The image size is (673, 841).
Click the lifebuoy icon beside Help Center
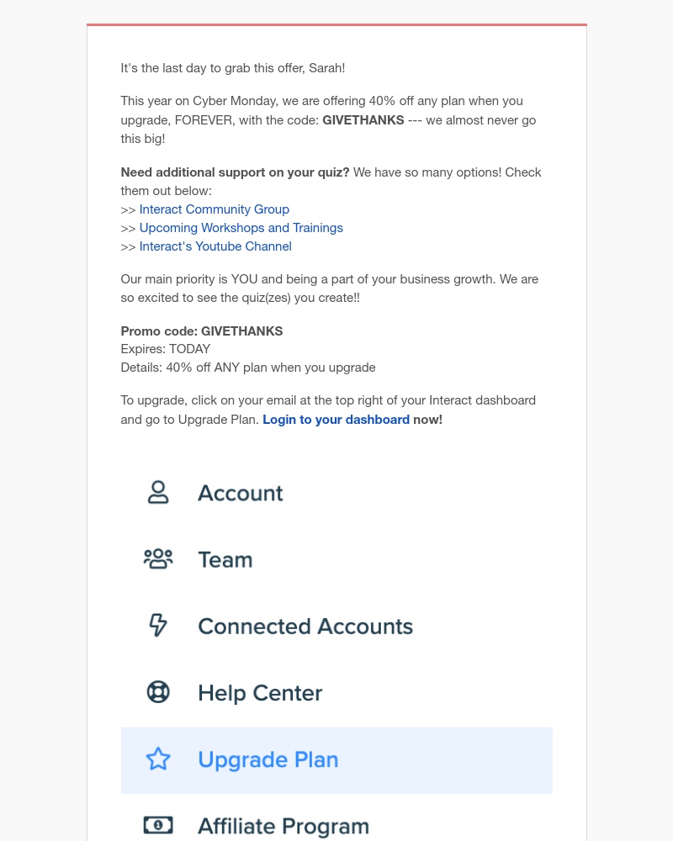click(158, 692)
